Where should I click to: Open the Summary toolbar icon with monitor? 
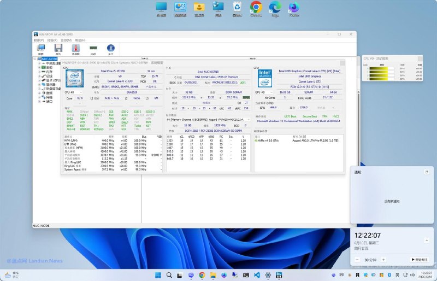point(41,49)
